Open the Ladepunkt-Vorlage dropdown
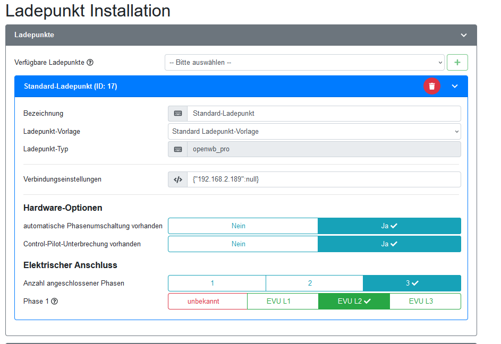This screenshot has width=501, height=344. click(314, 132)
